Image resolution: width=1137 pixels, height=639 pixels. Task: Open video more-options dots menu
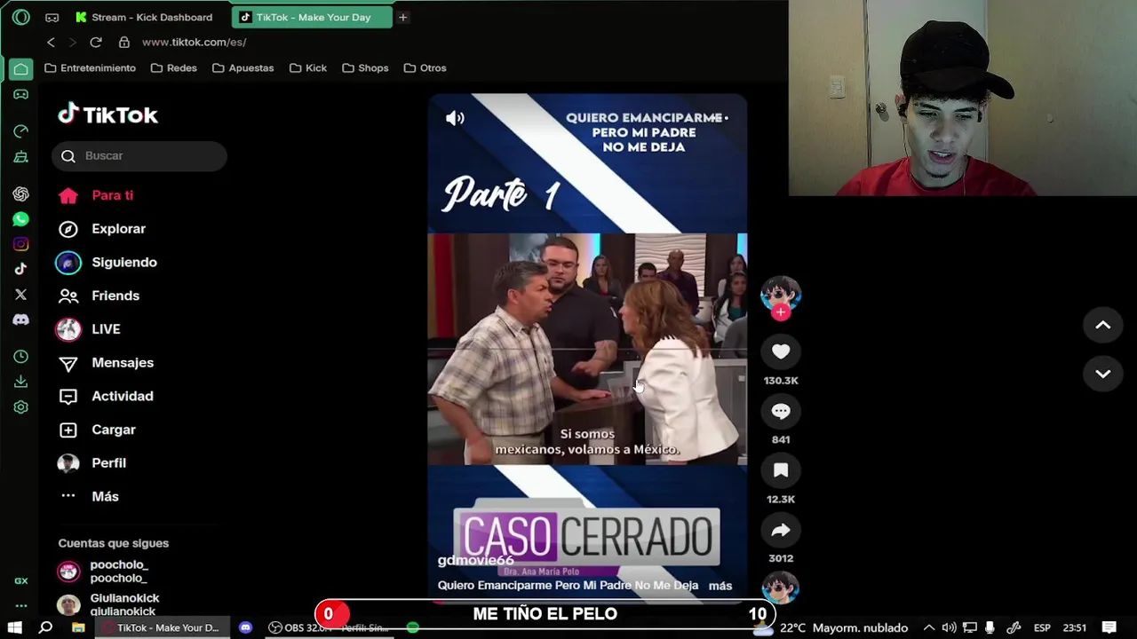click(x=720, y=117)
